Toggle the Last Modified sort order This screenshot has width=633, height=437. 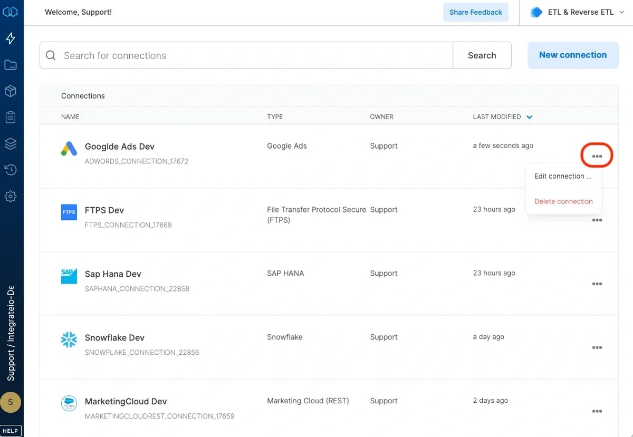(529, 116)
